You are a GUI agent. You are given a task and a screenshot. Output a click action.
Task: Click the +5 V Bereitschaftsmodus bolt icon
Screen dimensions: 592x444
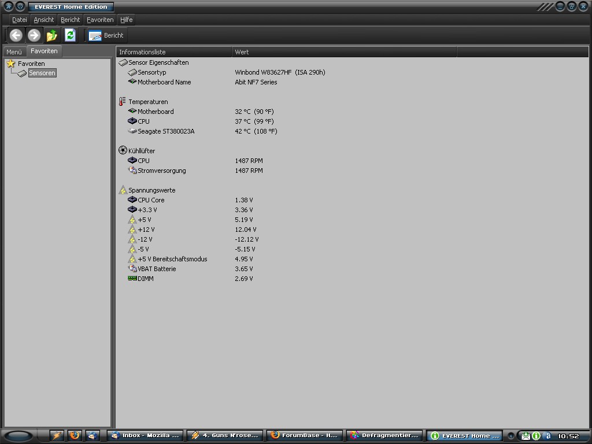pos(132,259)
